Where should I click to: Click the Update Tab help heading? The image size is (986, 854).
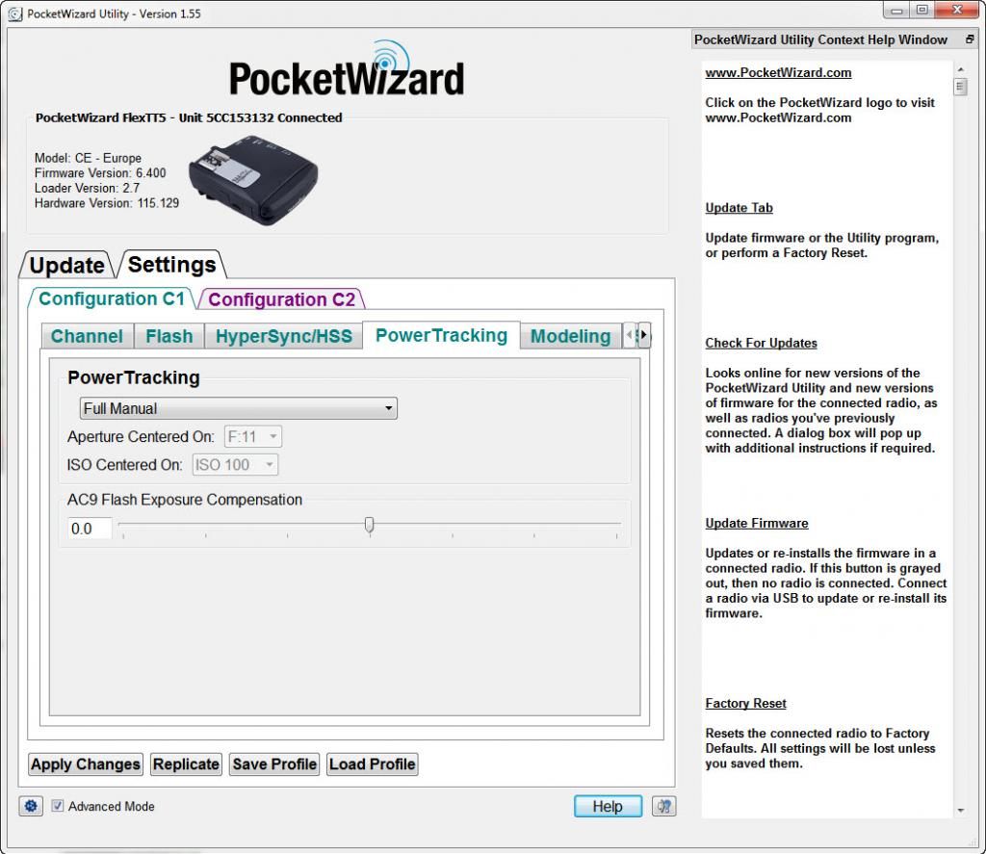pos(739,208)
